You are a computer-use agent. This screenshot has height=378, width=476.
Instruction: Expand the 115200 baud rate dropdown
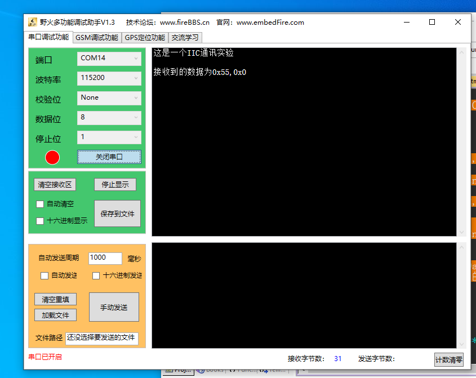point(109,78)
